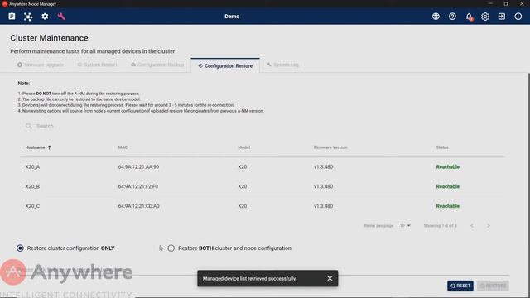The image size is (530, 298).
Task: Click Reachable status of X20_A
Action: point(447,167)
